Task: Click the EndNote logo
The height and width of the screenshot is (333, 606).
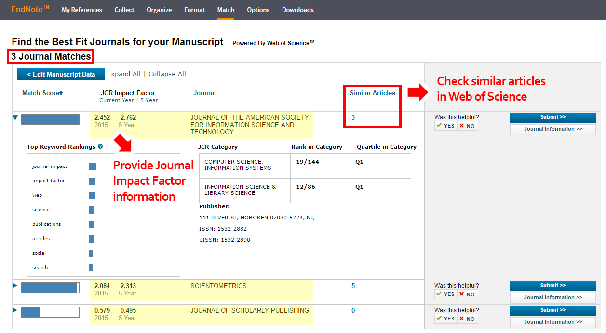Action: coord(30,9)
